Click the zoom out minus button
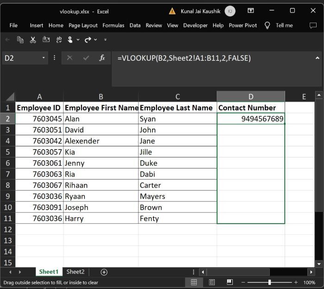This screenshot has height=289, width=324. pos(243,282)
